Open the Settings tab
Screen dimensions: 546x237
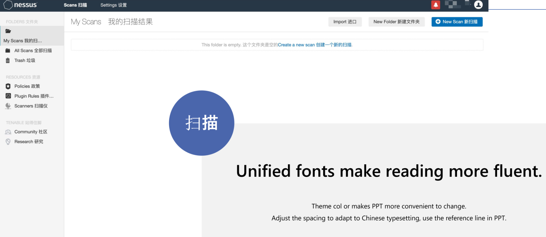pyautogui.click(x=113, y=5)
